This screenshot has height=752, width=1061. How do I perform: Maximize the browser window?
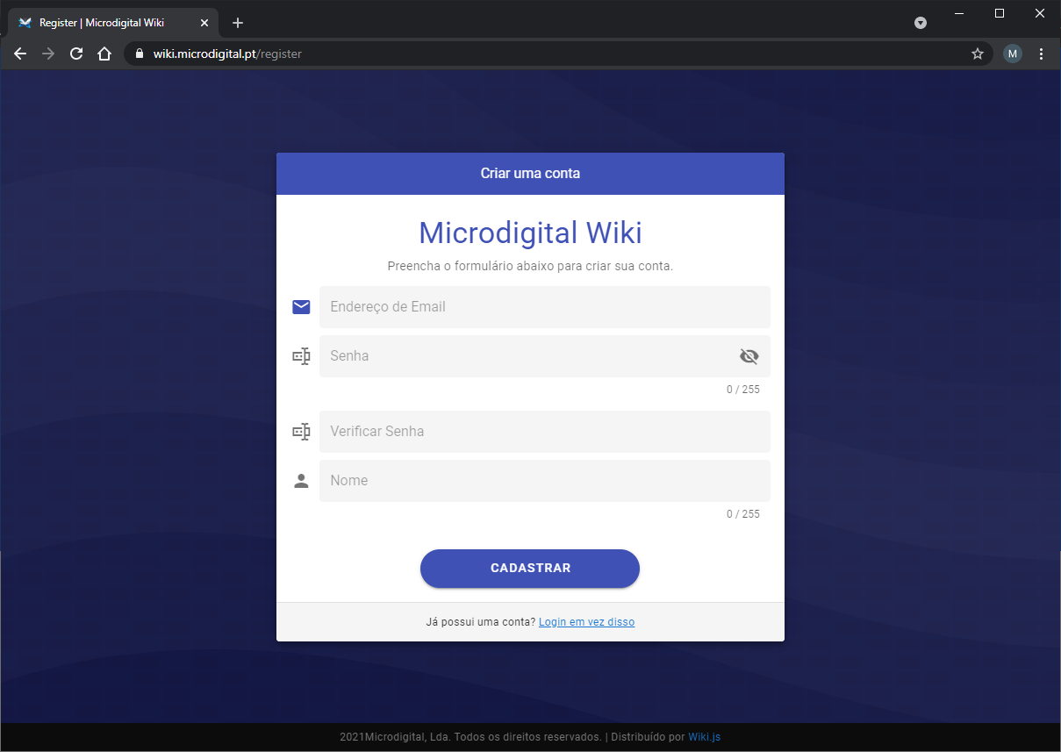coord(1000,13)
